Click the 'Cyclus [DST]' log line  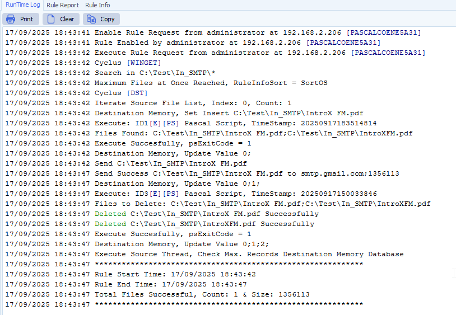(x=76, y=93)
